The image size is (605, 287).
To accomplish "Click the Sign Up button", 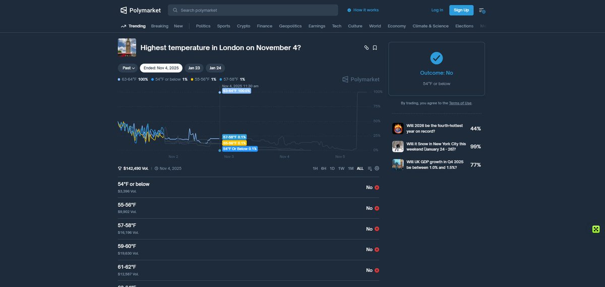I will pos(461,10).
